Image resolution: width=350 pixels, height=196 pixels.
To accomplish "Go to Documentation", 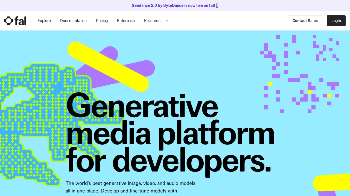I will [x=73, y=21].
